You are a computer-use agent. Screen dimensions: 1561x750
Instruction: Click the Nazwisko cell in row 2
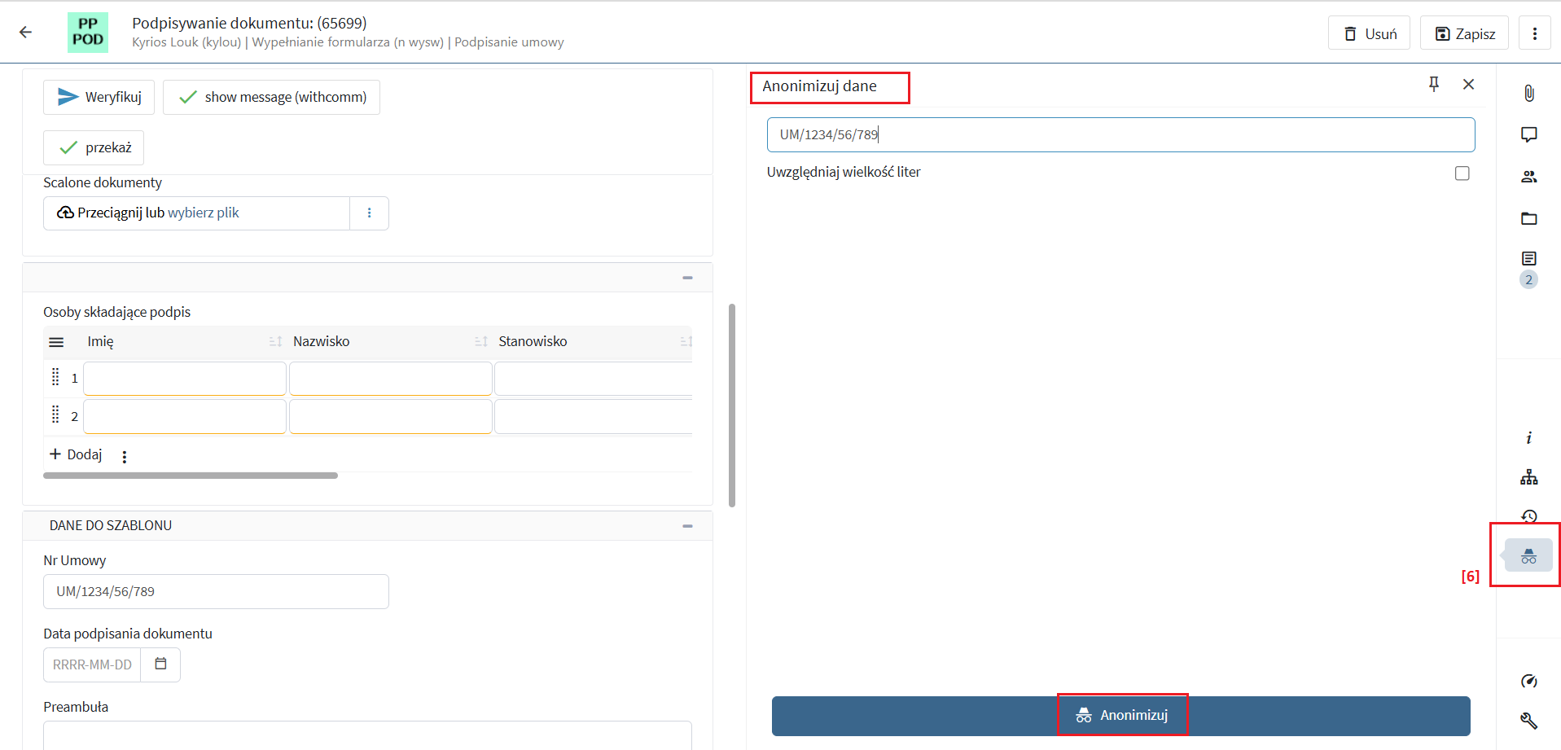[391, 416]
